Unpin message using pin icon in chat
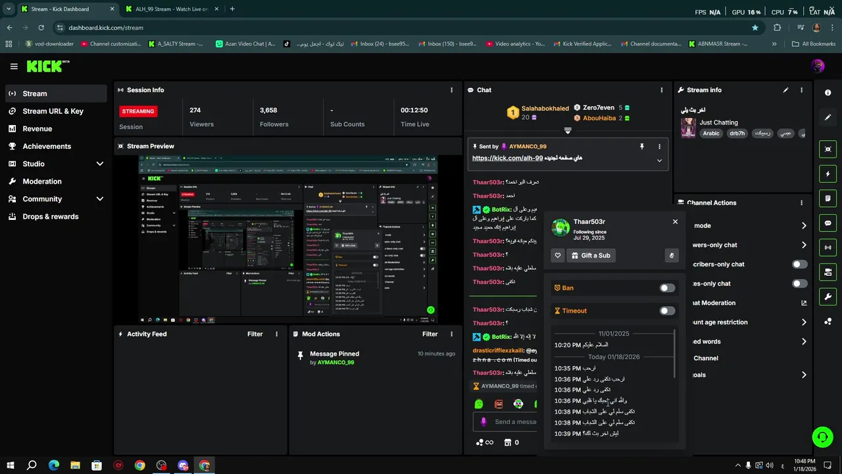842x474 pixels. [x=642, y=147]
